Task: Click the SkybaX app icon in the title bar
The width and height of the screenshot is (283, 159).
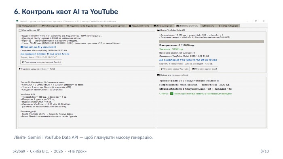Action: (x=17, y=21)
